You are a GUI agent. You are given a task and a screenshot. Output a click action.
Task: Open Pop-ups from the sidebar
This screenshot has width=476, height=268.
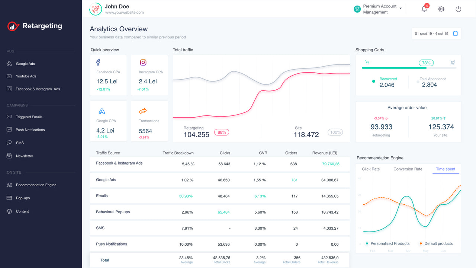tap(22, 198)
